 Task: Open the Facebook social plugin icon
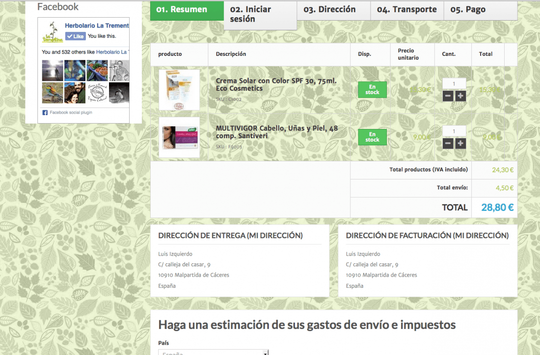[45, 112]
